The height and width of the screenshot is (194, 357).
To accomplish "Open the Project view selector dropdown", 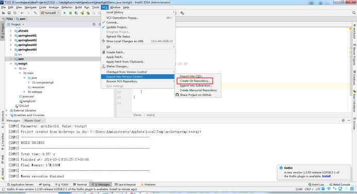I will (15, 24).
